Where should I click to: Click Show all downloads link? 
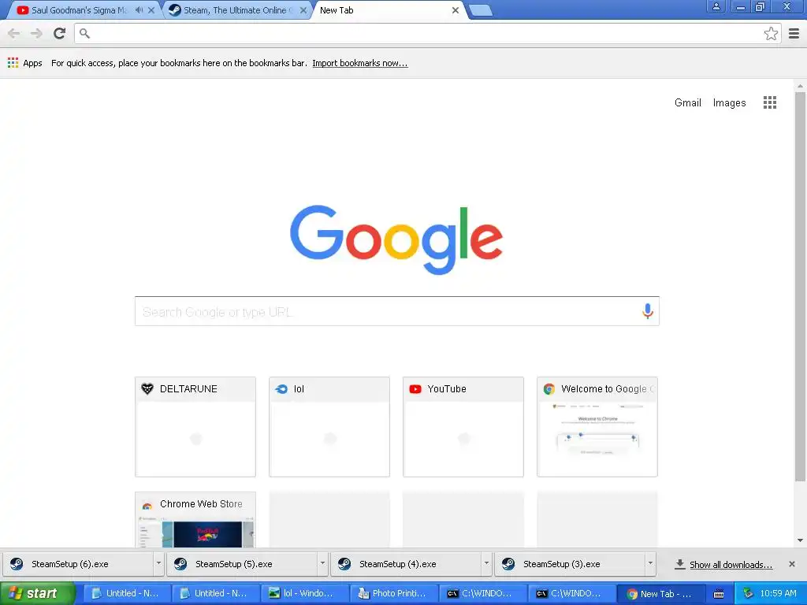pyautogui.click(x=731, y=564)
